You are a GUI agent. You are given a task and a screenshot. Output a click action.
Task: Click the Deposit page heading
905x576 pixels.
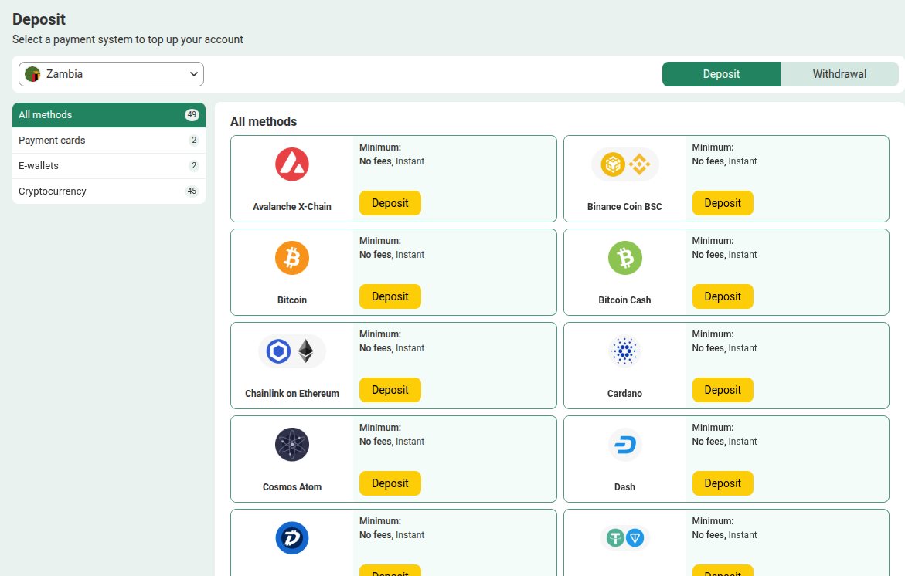coord(39,19)
